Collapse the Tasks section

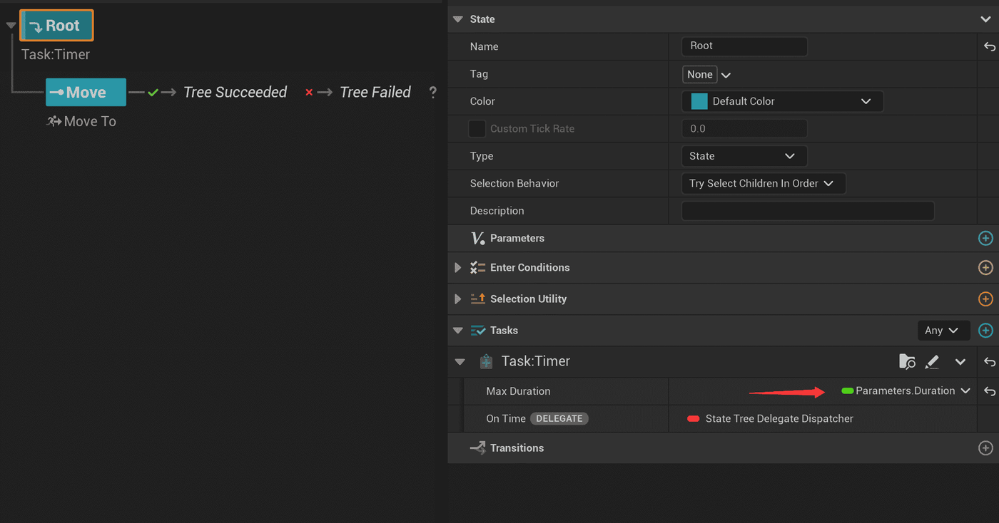[458, 331]
